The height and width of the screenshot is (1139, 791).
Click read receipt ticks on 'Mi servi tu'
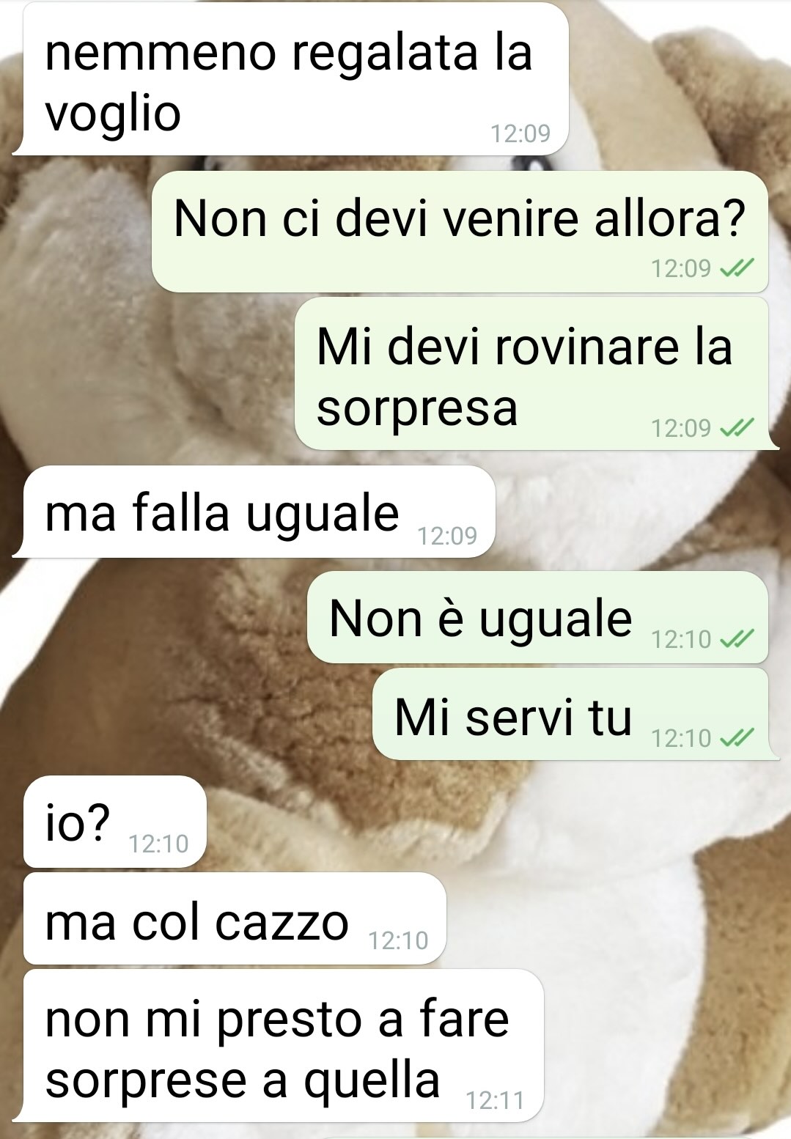click(737, 737)
